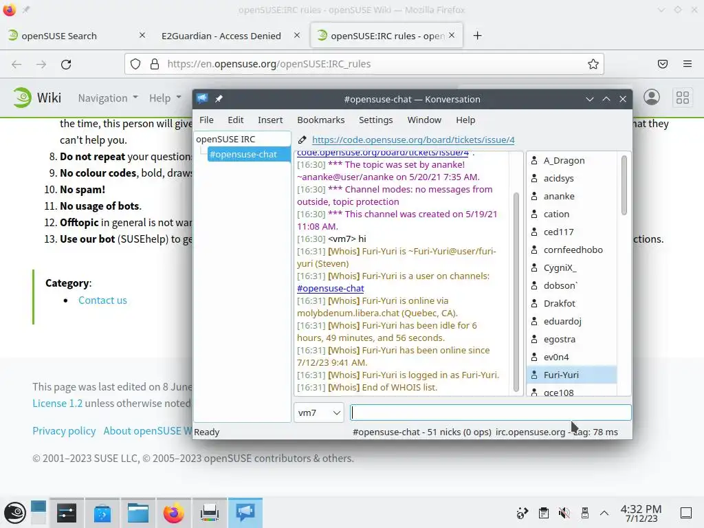Expand hidden system tray icons
Image resolution: width=704 pixels, height=528 pixels.
604,513
